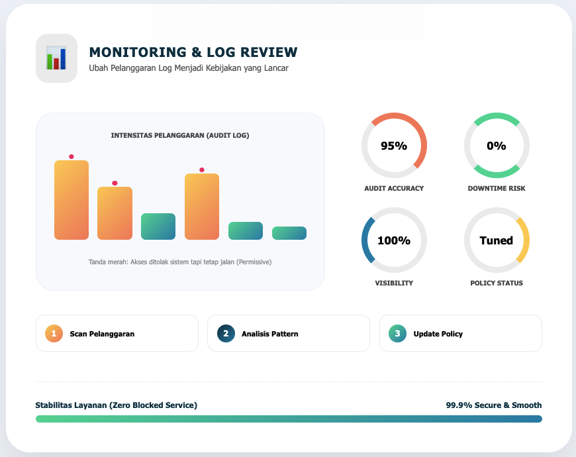Click the red dot above the first bar
Viewport: 576px width, 457px height.
(x=72, y=157)
